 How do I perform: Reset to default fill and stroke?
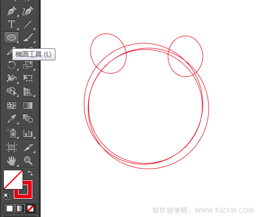click(7, 196)
